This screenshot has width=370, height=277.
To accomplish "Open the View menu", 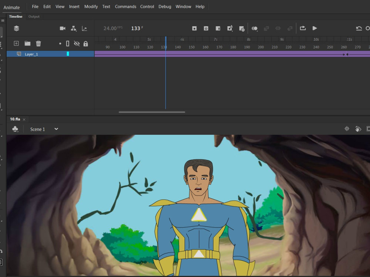I will [60, 7].
